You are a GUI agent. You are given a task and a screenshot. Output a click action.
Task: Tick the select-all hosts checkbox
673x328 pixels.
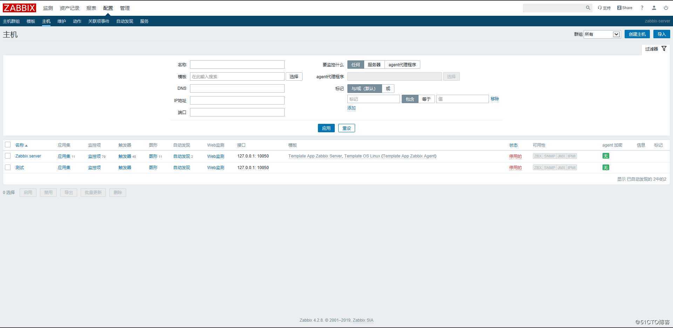coord(8,145)
